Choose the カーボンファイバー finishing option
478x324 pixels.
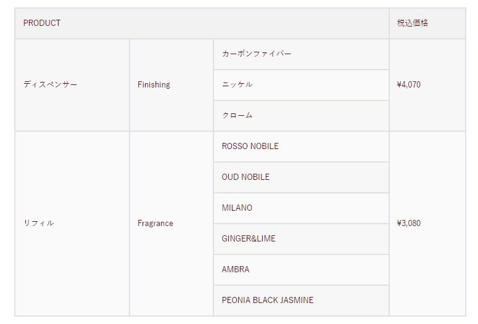pos(257,54)
